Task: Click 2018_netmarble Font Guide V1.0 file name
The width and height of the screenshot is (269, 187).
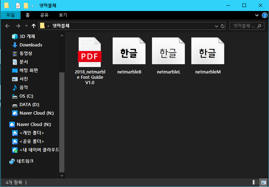Action: 90,77
